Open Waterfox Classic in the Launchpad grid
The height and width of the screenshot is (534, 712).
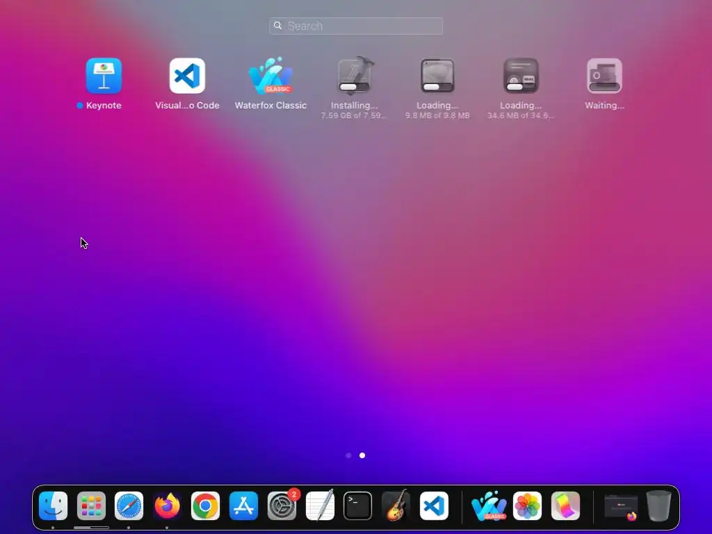click(270, 76)
